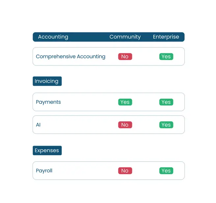This screenshot has height=203, width=216.
Task: Open the Invoicing section label
Action: pyautogui.click(x=47, y=81)
